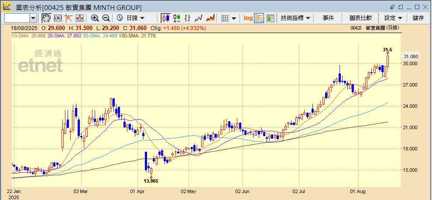Zoom out on the chart
Screen dimensions: 432x200
[x=106, y=18]
